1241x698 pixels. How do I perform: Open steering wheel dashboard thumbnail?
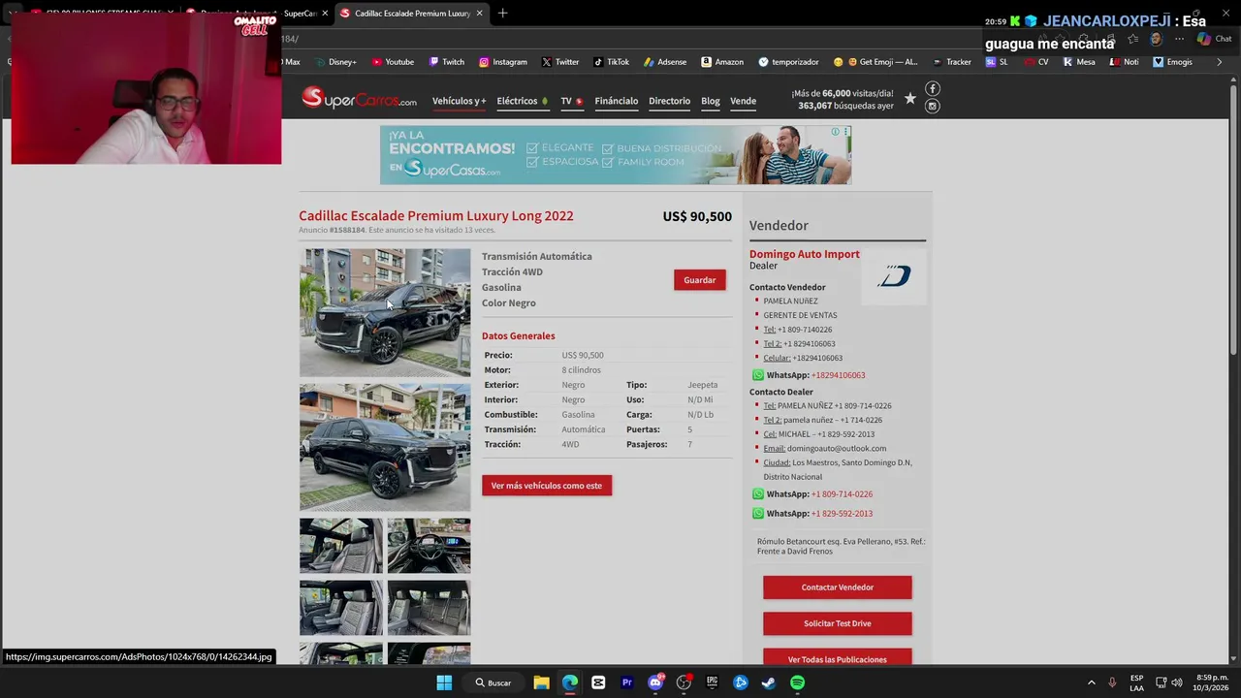(429, 546)
